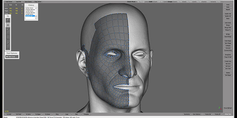Toggle Symmetry at the bottom bar
Viewport: 237px width, 118px height.
click(x=187, y=114)
